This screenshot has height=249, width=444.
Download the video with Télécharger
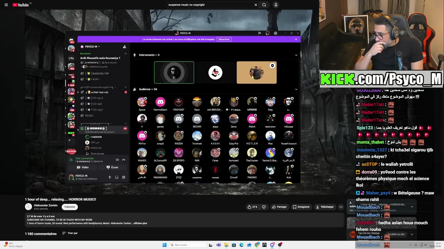click(325, 207)
